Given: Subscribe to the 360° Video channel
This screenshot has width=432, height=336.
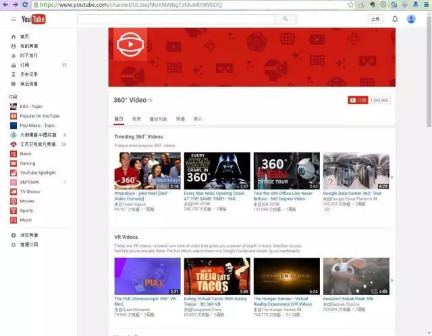Looking at the screenshot, I should tap(358, 101).
